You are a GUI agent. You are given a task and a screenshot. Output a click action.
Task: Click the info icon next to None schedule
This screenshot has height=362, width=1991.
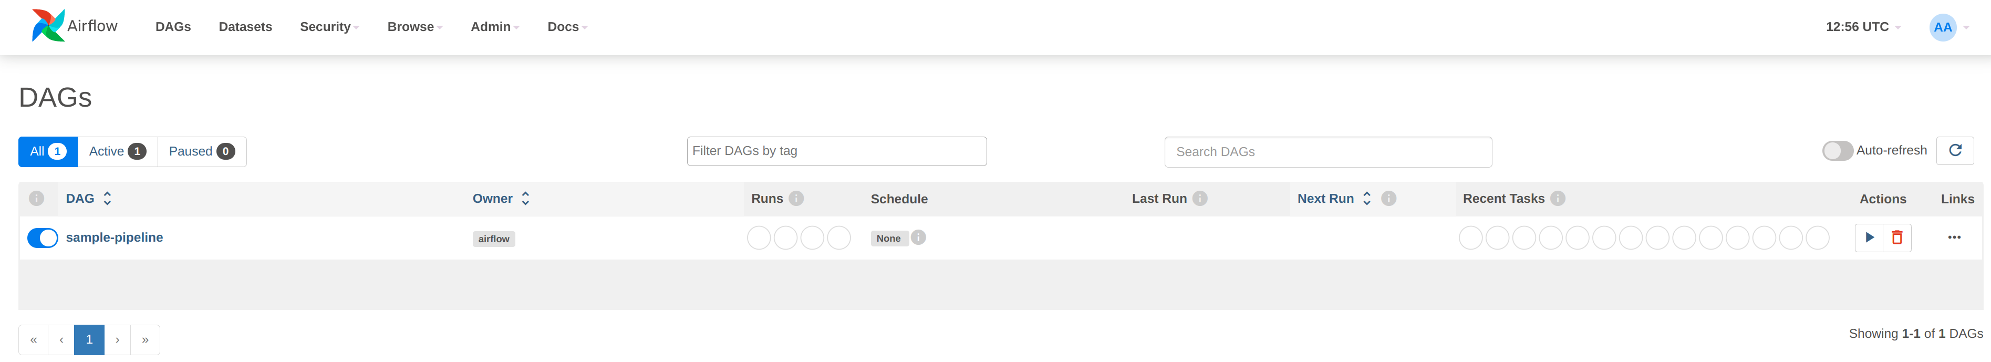[918, 237]
